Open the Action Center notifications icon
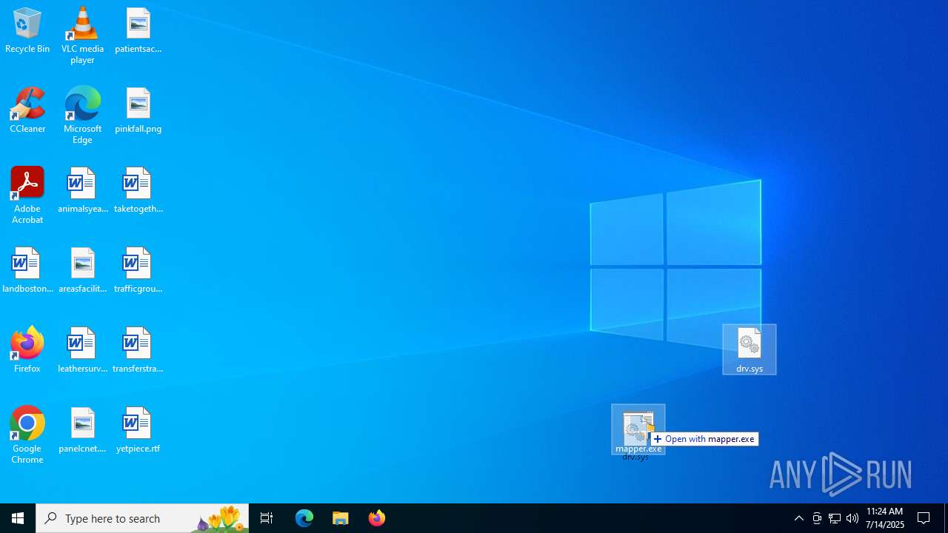The height and width of the screenshot is (533, 948). [x=924, y=518]
